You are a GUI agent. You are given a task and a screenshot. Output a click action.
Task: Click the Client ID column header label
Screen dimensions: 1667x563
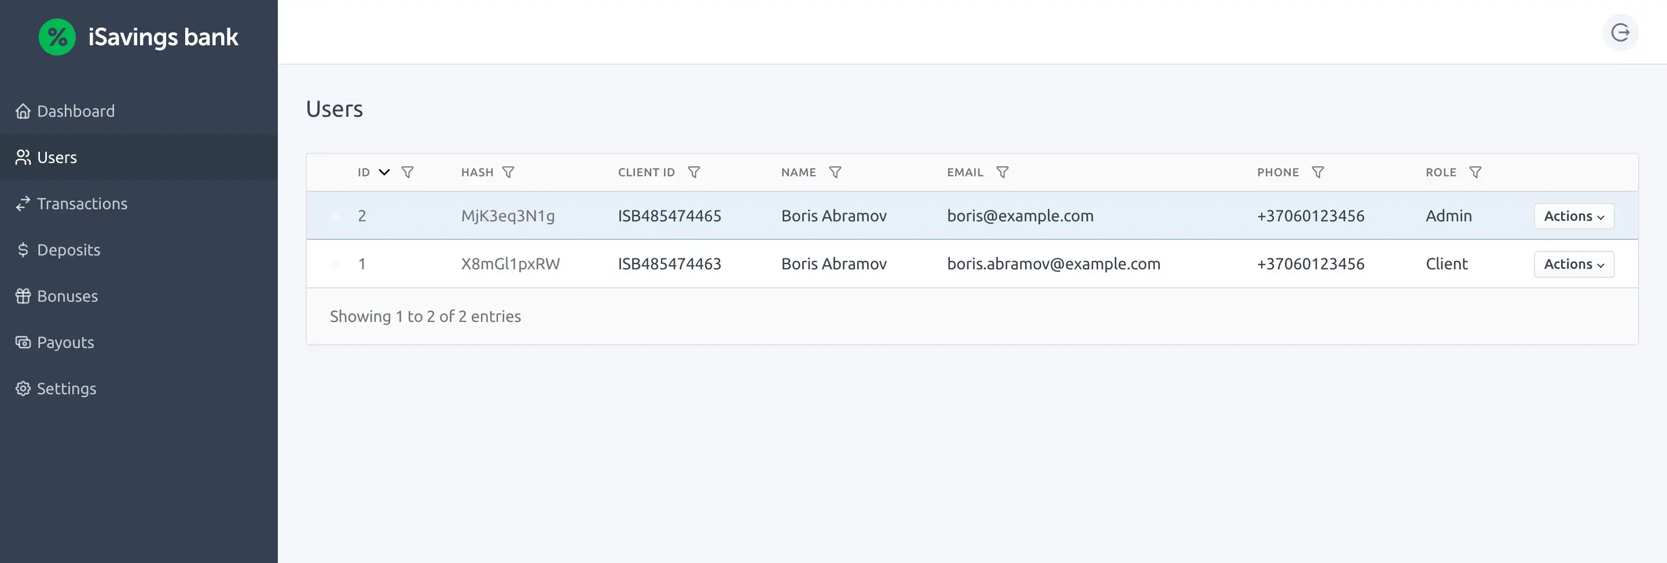tap(646, 173)
